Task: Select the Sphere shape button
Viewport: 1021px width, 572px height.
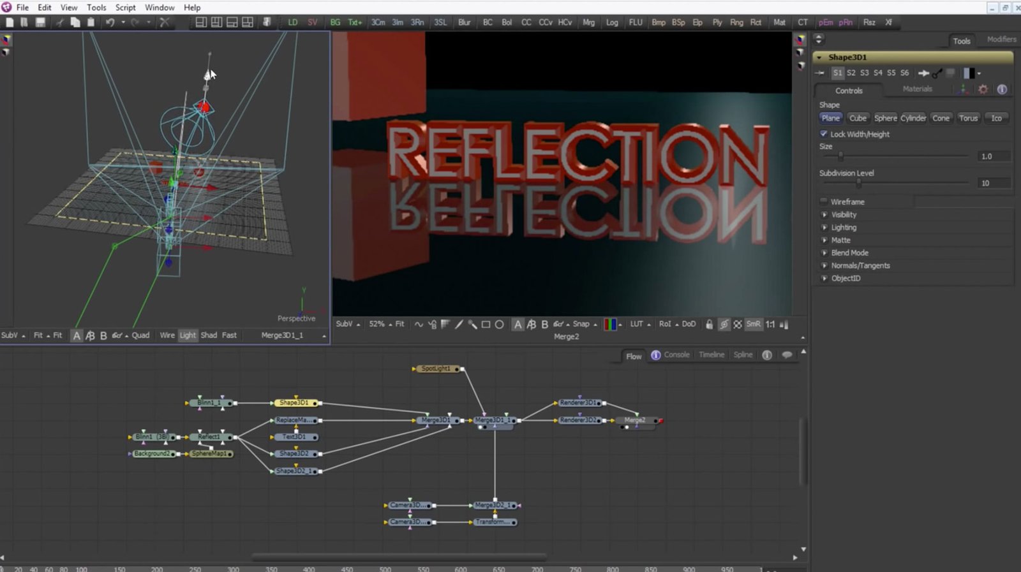Action: (885, 118)
